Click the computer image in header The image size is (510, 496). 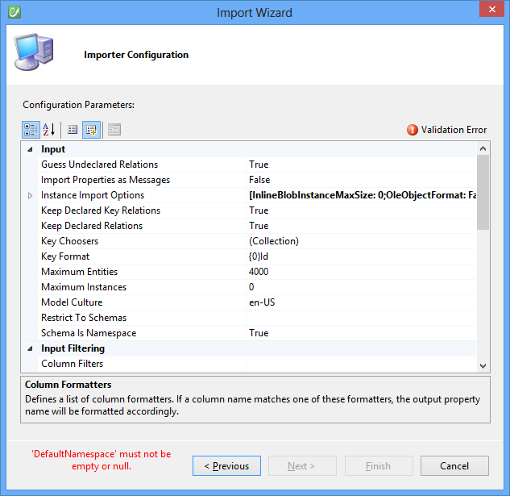click(x=34, y=54)
